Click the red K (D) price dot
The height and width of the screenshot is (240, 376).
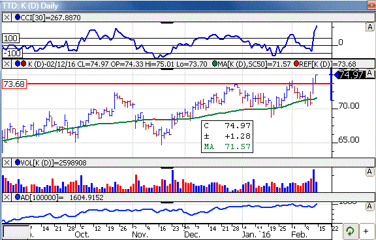pos(23,63)
